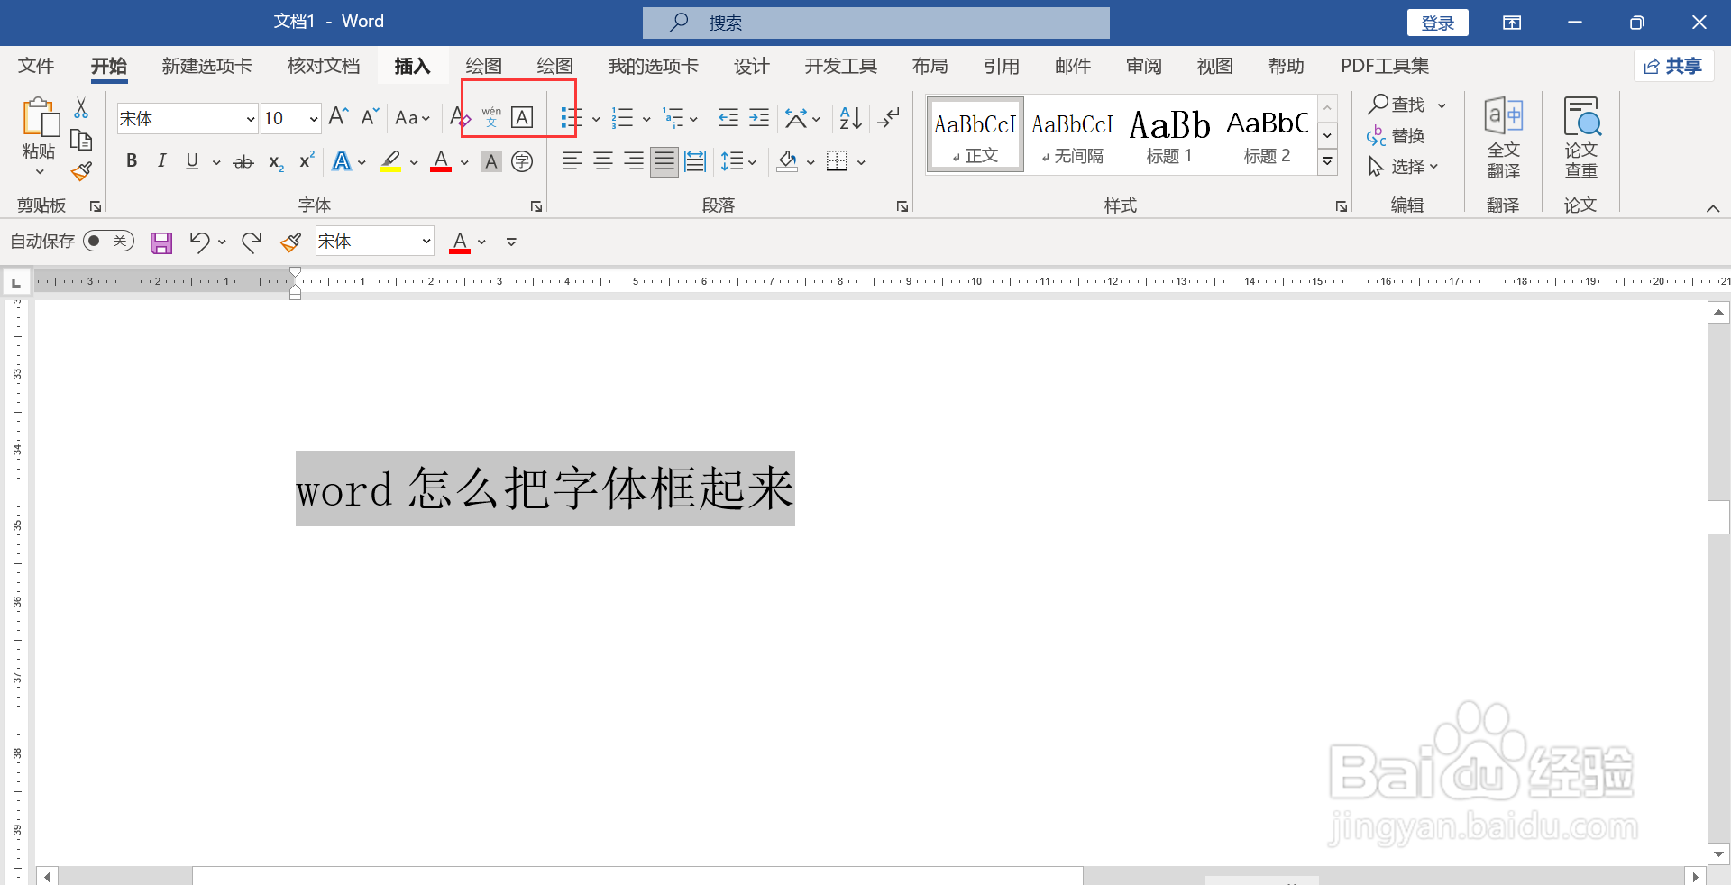This screenshot has width=1731, height=885.
Task: Apply paragraph shading fill bucket color
Action: pyautogui.click(x=787, y=161)
